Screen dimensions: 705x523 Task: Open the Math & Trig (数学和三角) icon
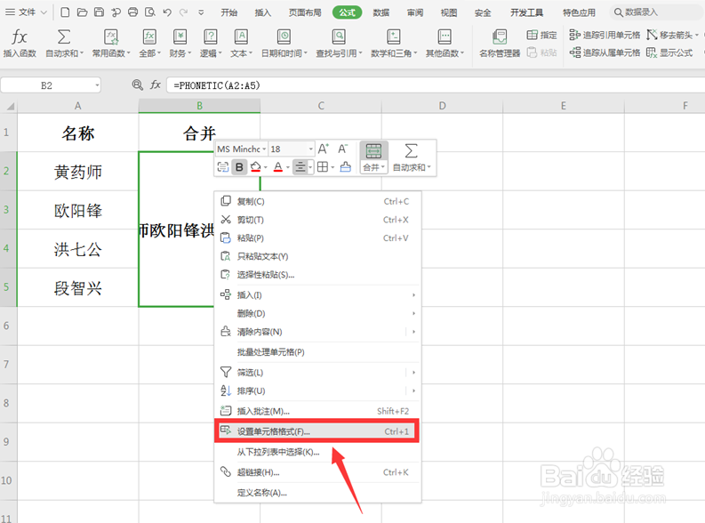tap(394, 36)
